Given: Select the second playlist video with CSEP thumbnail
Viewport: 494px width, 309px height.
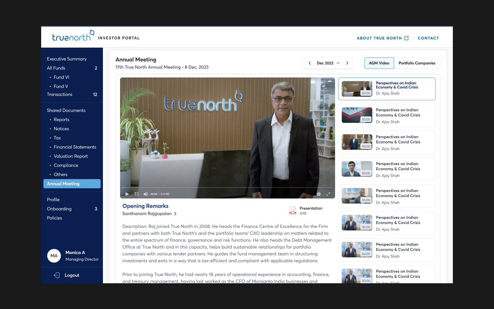Looking at the screenshot, I should (387, 116).
